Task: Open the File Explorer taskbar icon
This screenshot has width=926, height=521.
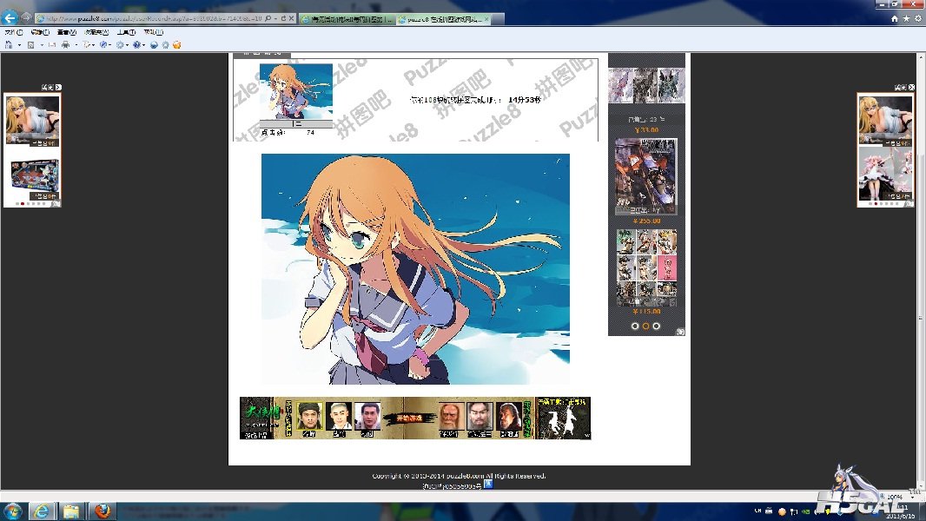Action: (x=71, y=511)
